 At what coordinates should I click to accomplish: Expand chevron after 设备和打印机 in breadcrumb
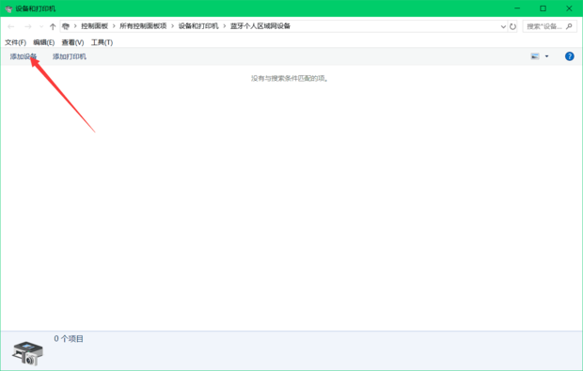(x=225, y=26)
